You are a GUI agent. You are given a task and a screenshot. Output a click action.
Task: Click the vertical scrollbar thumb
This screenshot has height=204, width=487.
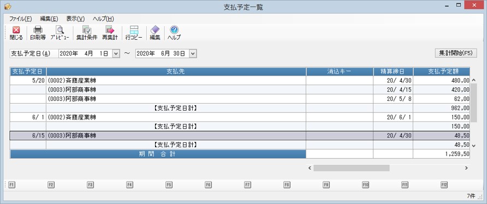tap(474, 103)
